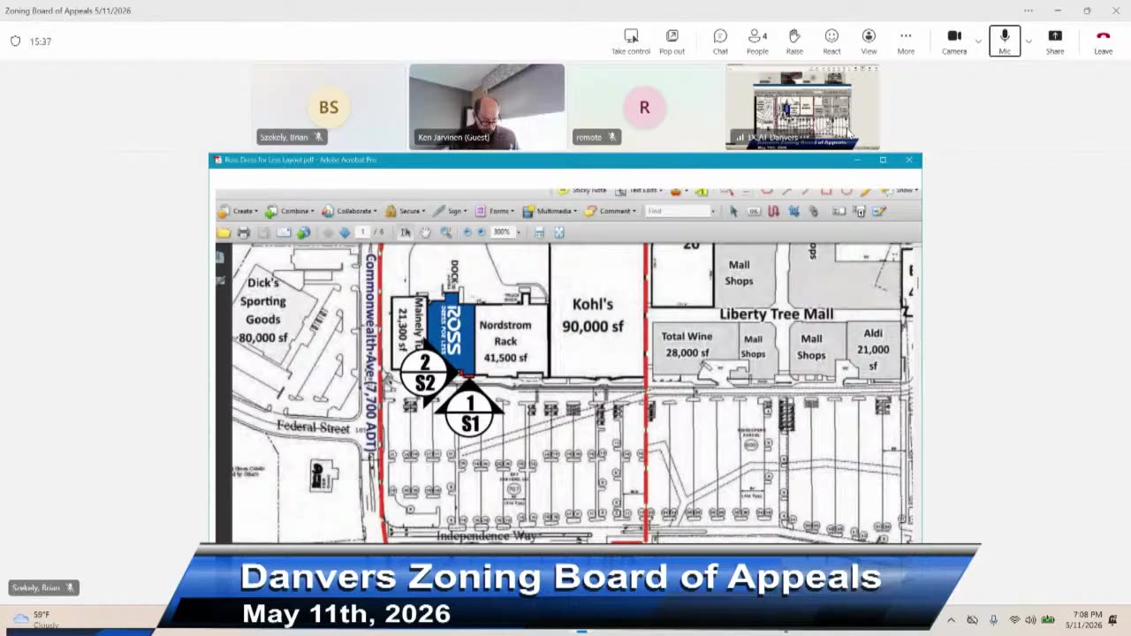The image size is (1131, 636).
Task: Click the Microsoft Teams status shield icon
Action: pos(15,42)
